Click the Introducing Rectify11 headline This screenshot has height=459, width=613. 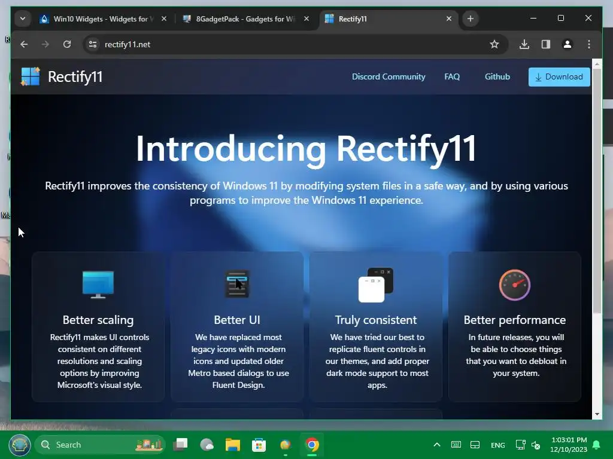pyautogui.click(x=306, y=149)
